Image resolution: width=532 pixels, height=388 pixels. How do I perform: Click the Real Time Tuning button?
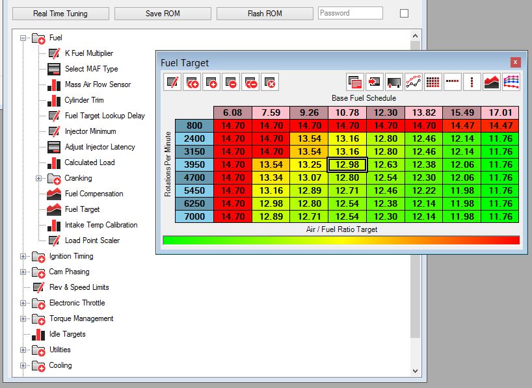[x=60, y=14]
